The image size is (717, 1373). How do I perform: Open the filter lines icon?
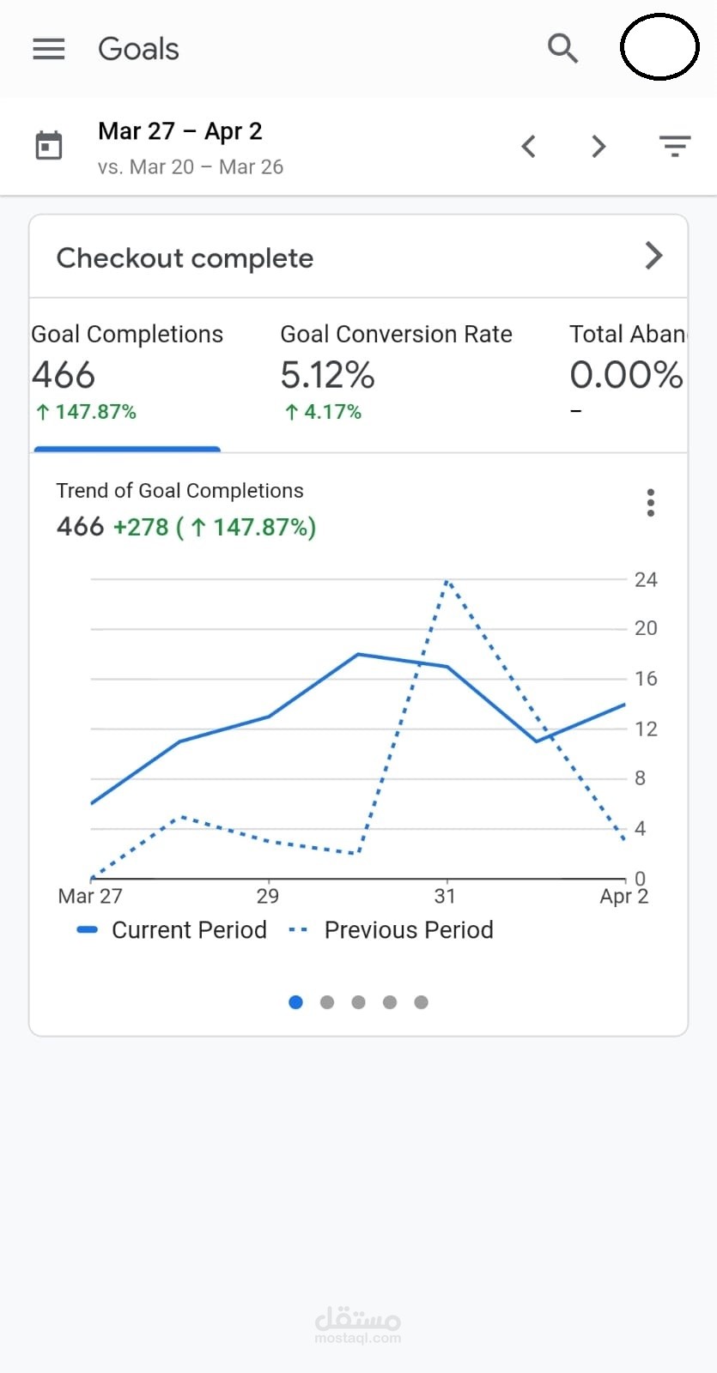pyautogui.click(x=675, y=147)
